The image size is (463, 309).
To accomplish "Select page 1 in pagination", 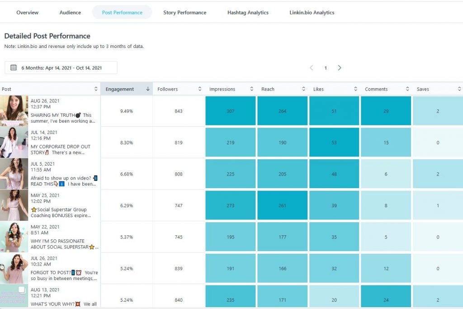I will [326, 67].
